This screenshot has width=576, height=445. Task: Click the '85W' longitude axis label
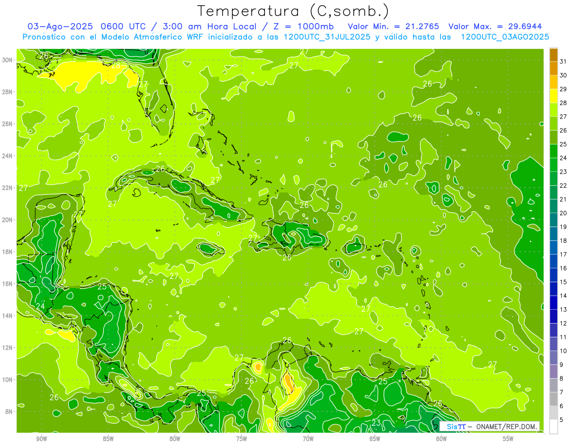click(x=108, y=438)
